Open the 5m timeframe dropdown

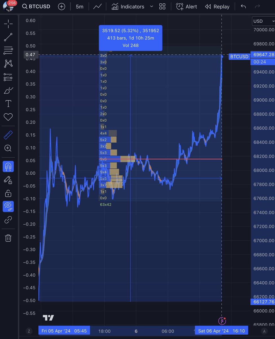tap(80, 6)
